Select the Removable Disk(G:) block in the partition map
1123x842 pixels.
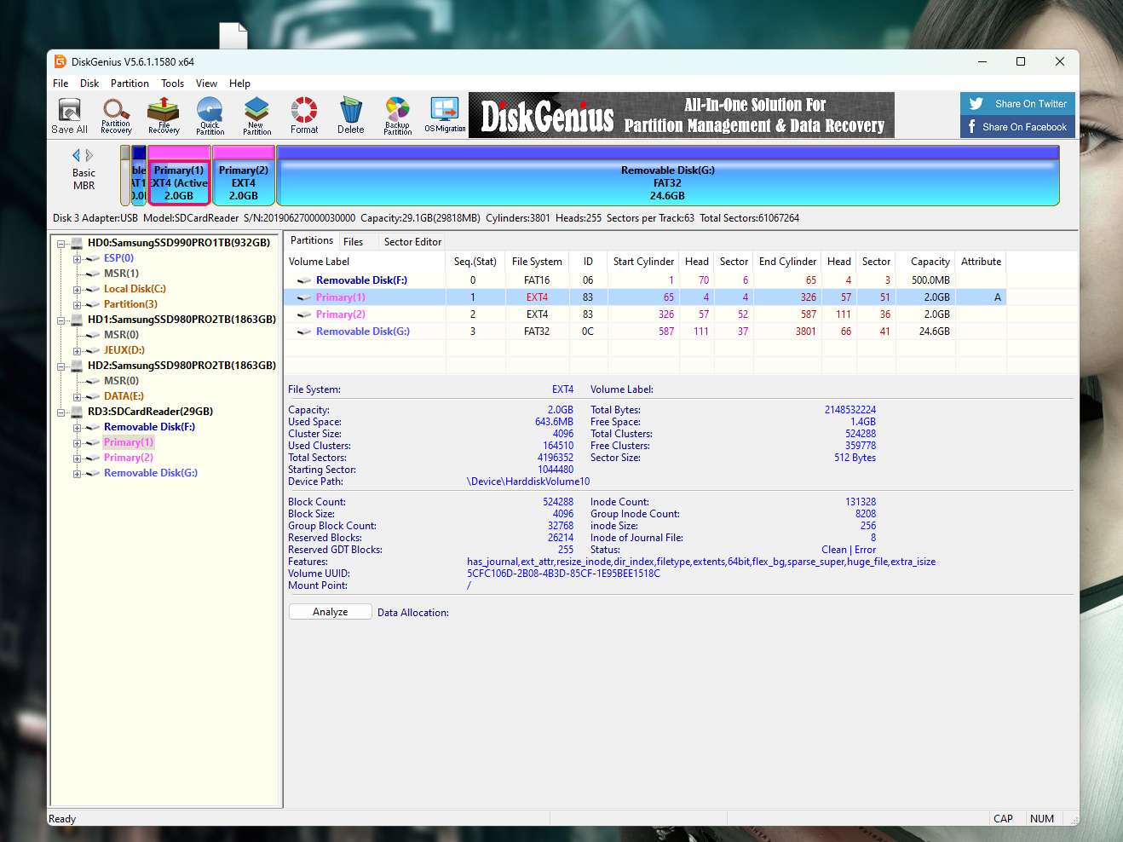[x=667, y=175]
